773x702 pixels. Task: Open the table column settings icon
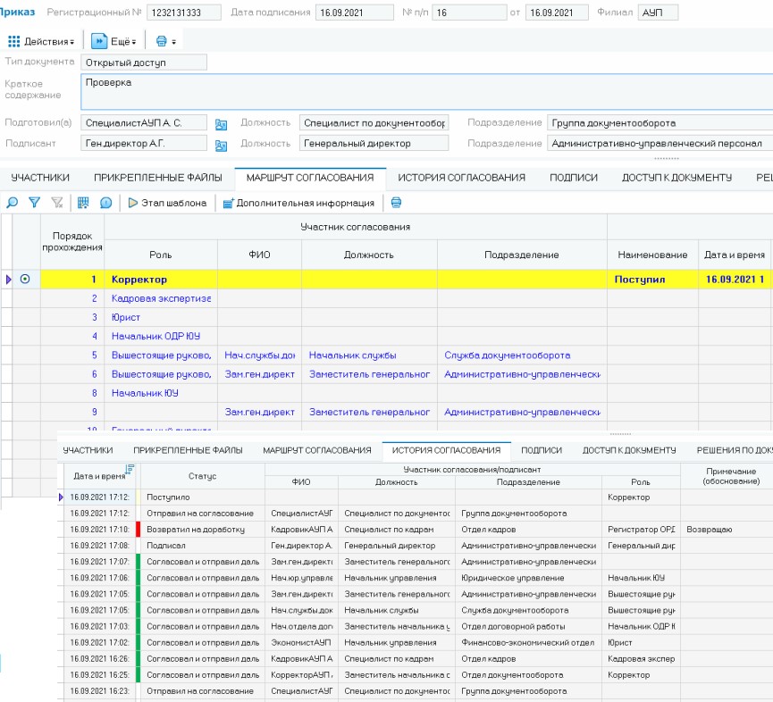tap(83, 203)
